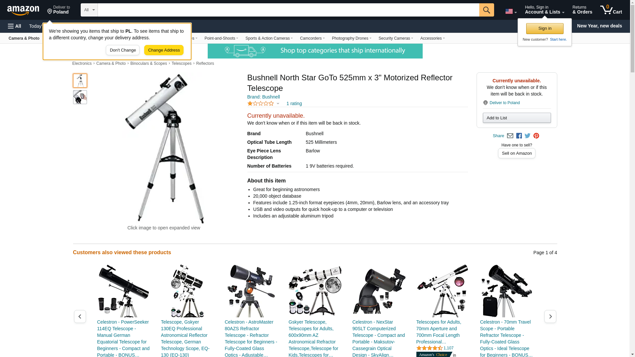Open the All hamburger menu
The width and height of the screenshot is (635, 357).
(x=15, y=26)
